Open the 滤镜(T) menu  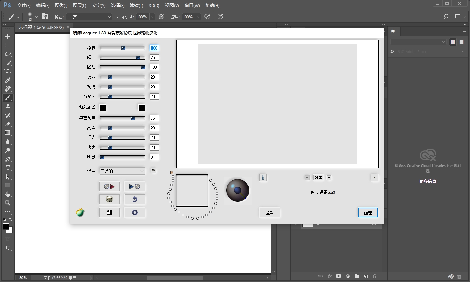[136, 6]
